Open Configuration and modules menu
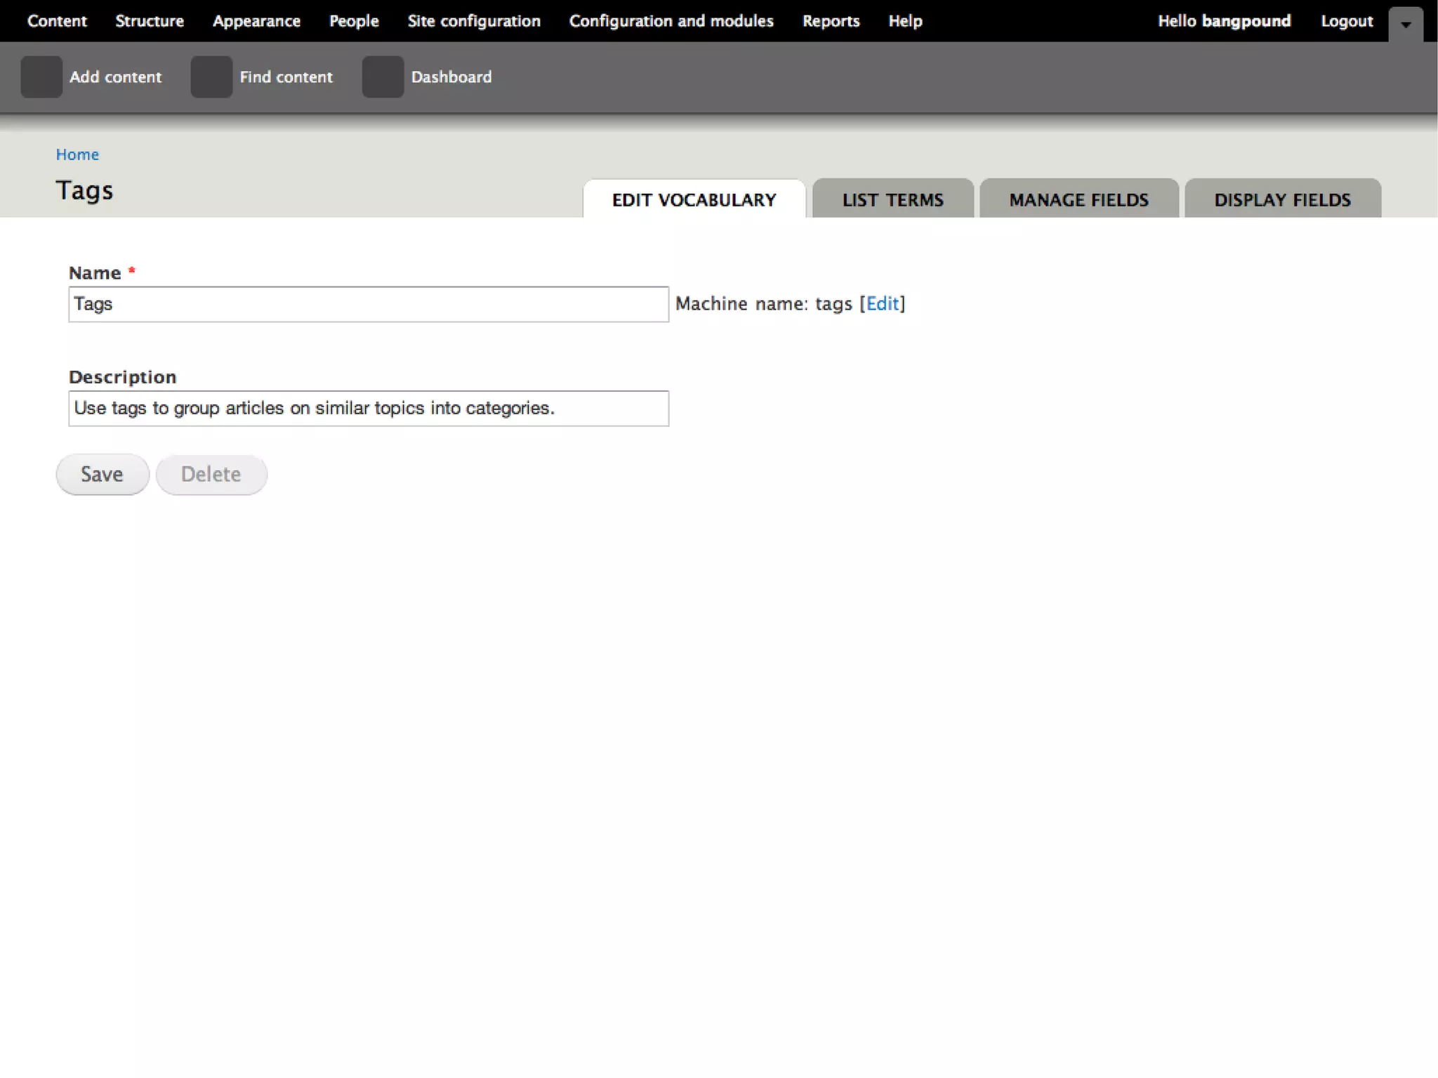This screenshot has height=1078, width=1438. coord(671,21)
